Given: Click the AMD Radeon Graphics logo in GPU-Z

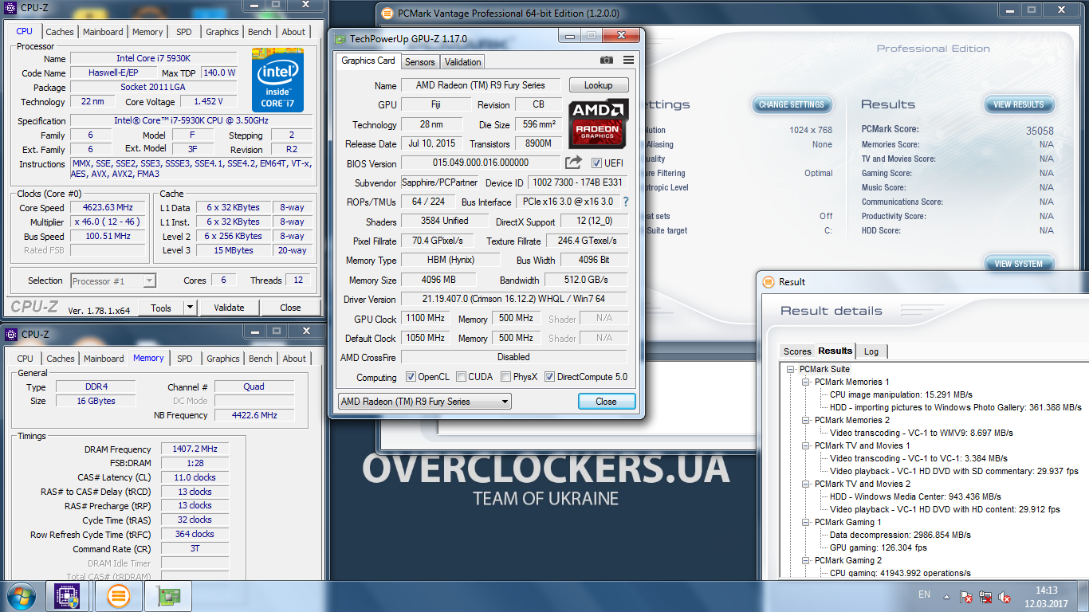Looking at the screenshot, I should point(599,123).
